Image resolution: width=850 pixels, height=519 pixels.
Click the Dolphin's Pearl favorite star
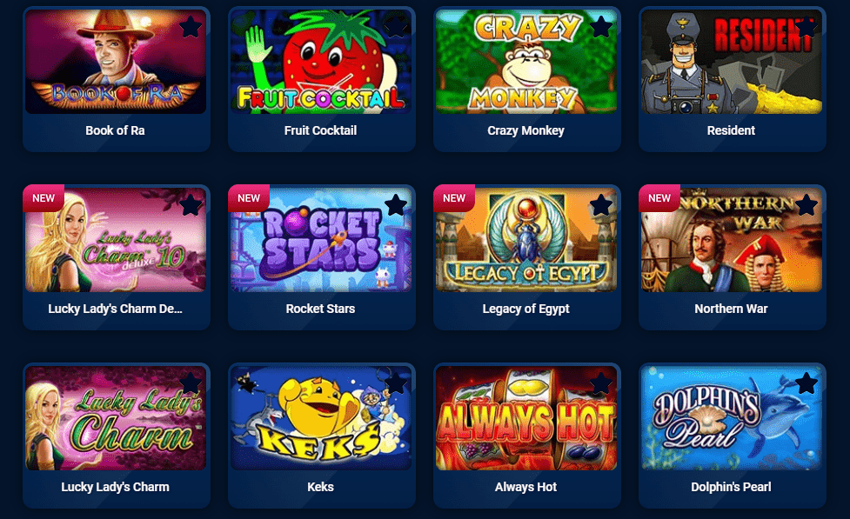coord(806,383)
